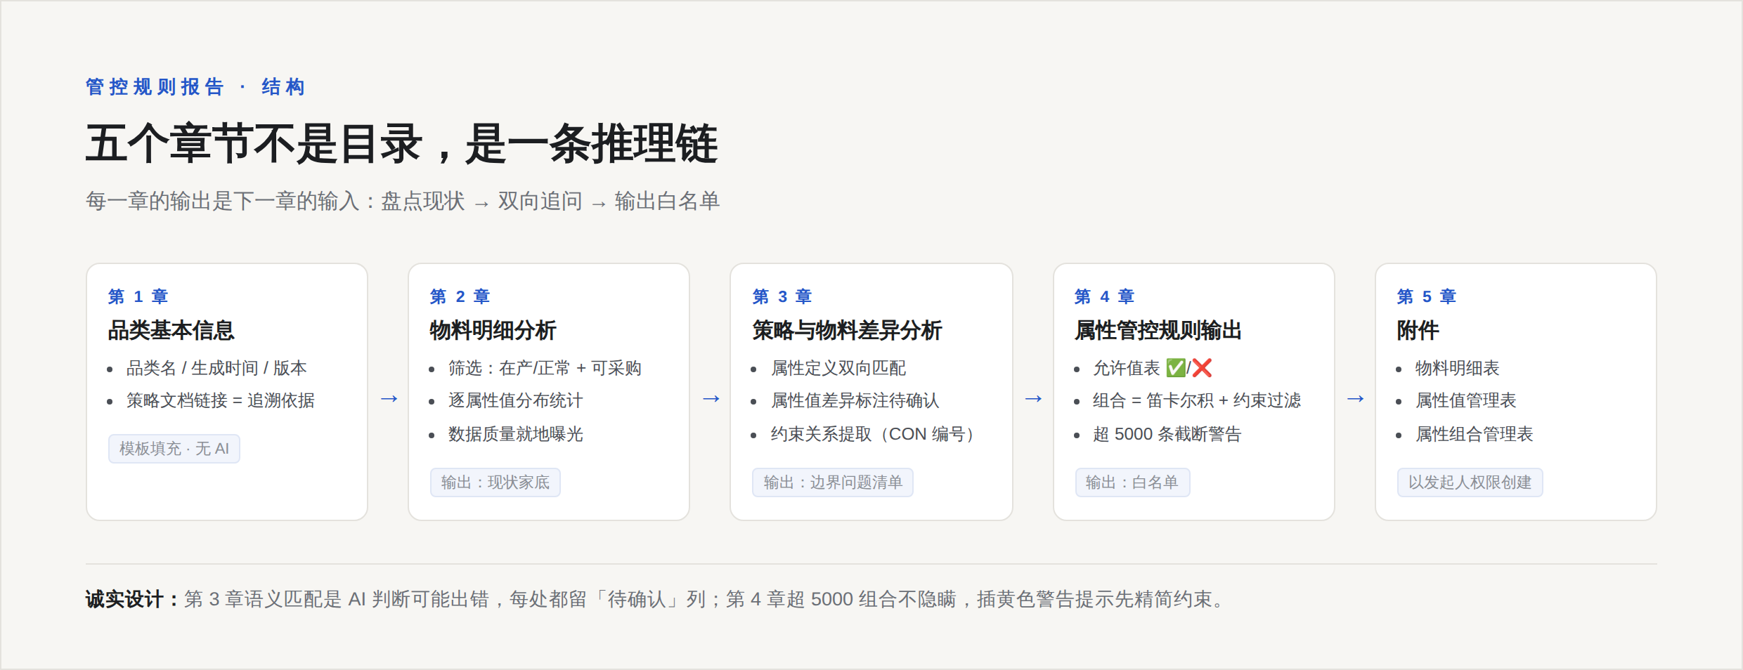1743x670 pixels.
Task: Click bullet 属性定义双向匹配
Action: coord(838,368)
